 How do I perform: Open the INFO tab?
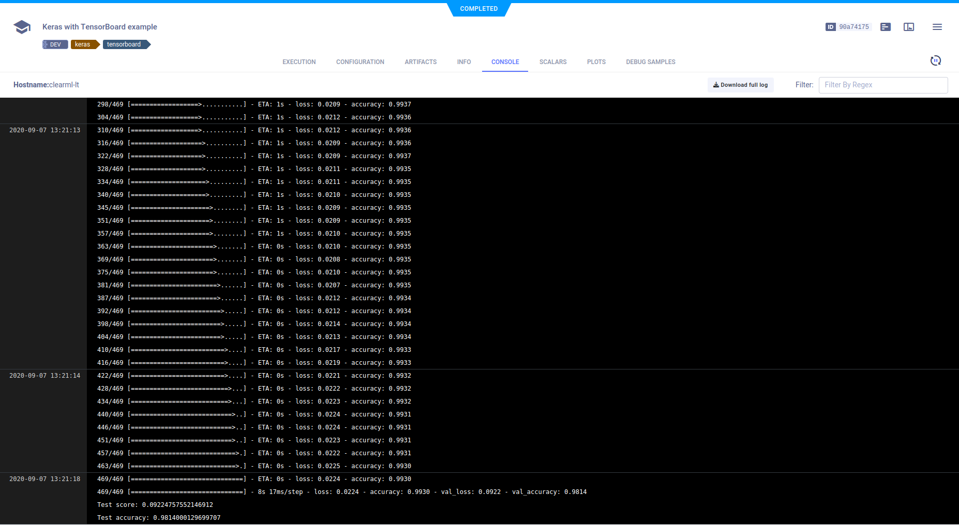pos(463,62)
